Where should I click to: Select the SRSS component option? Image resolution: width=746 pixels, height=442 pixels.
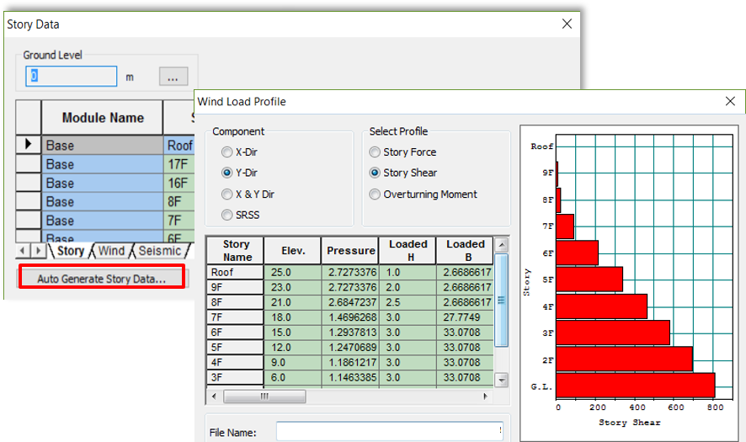(227, 215)
